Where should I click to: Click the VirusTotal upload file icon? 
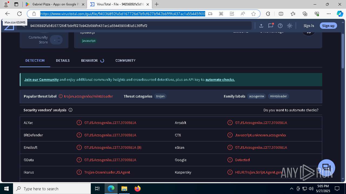pos(261,26)
